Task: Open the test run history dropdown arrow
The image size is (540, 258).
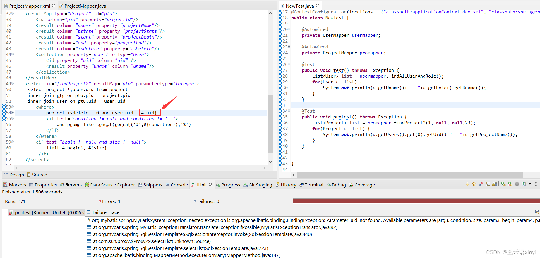Action: pyautogui.click(x=530, y=184)
